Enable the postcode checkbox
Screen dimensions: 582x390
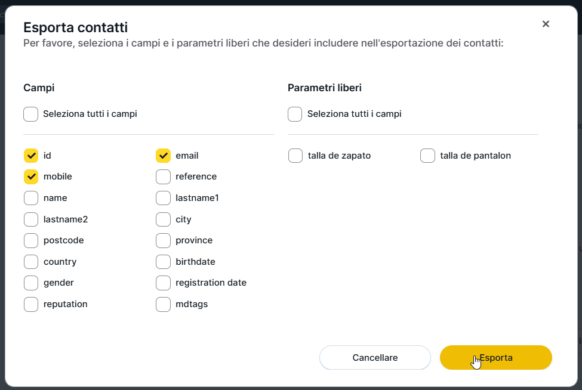click(31, 240)
